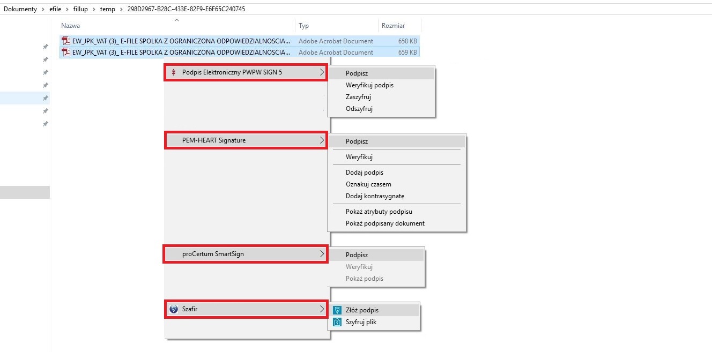Click Adobe Acrobat Document type of the 658 KB file

336,41
